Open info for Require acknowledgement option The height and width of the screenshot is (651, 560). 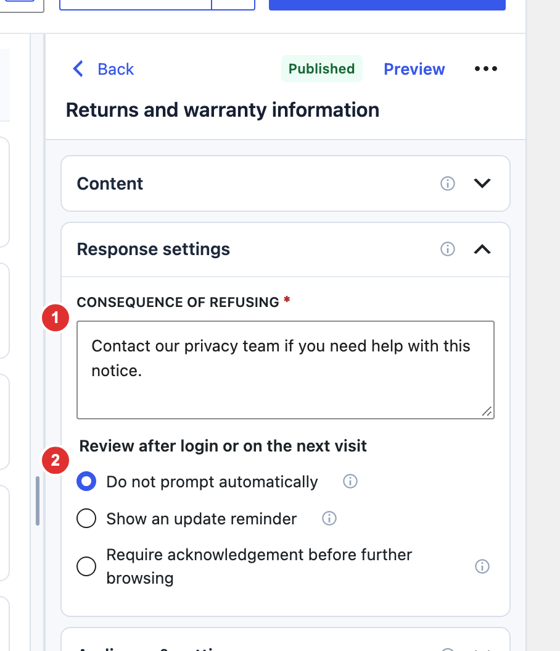(x=482, y=566)
